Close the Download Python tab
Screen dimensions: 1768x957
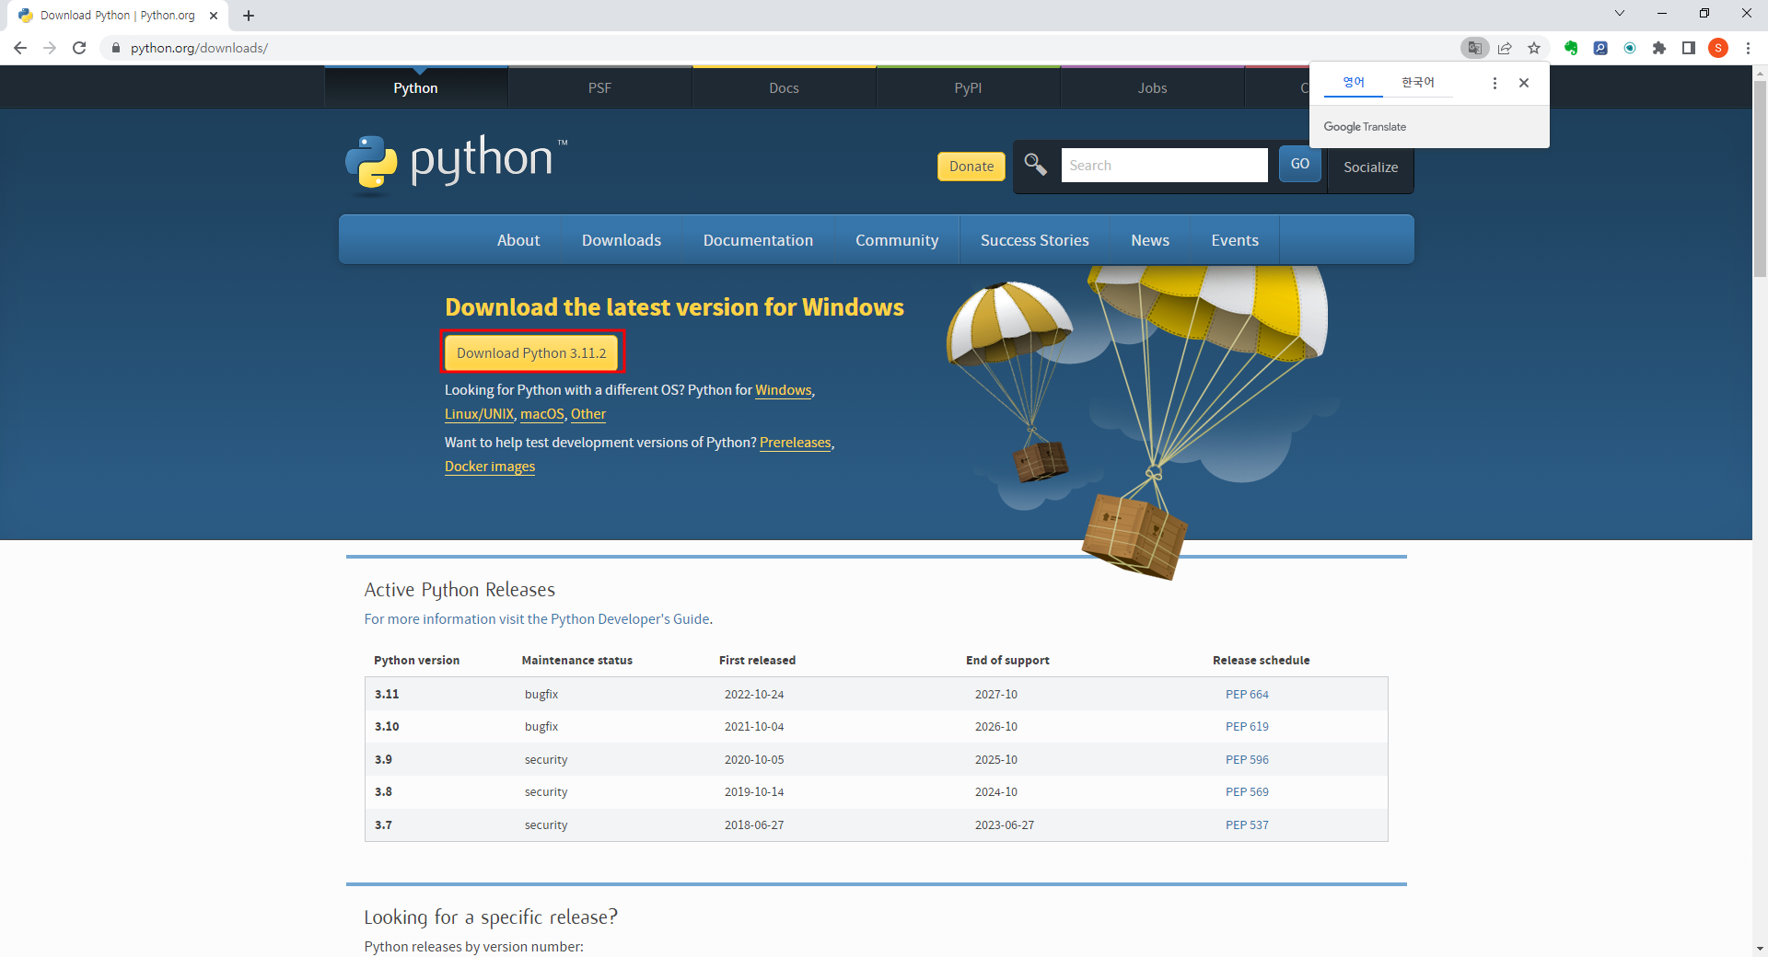click(x=214, y=16)
